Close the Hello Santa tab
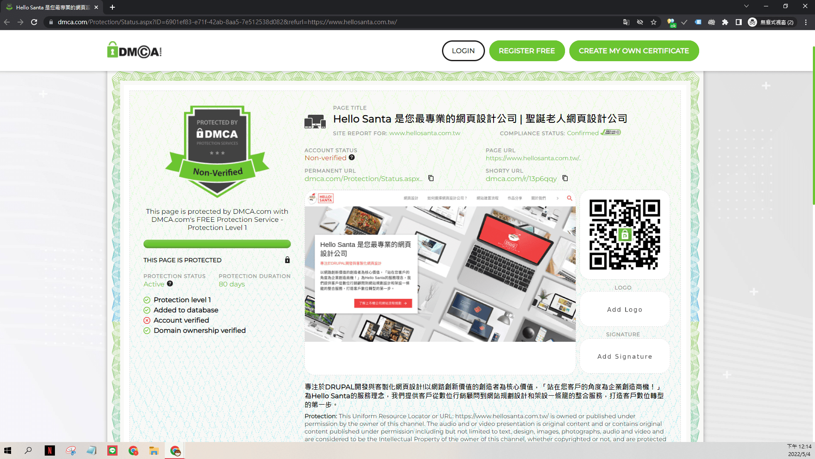The image size is (815, 459). 96,7
